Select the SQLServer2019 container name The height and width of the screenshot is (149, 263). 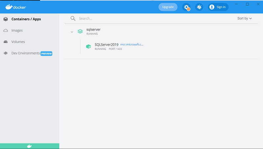107,45
